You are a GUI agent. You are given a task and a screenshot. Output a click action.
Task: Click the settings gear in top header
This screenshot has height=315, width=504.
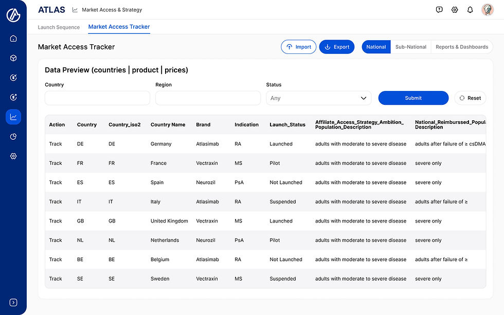coord(455,10)
